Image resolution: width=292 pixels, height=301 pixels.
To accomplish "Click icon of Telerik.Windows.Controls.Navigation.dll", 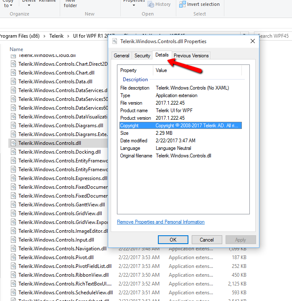I will pyautogui.click(x=13, y=248).
